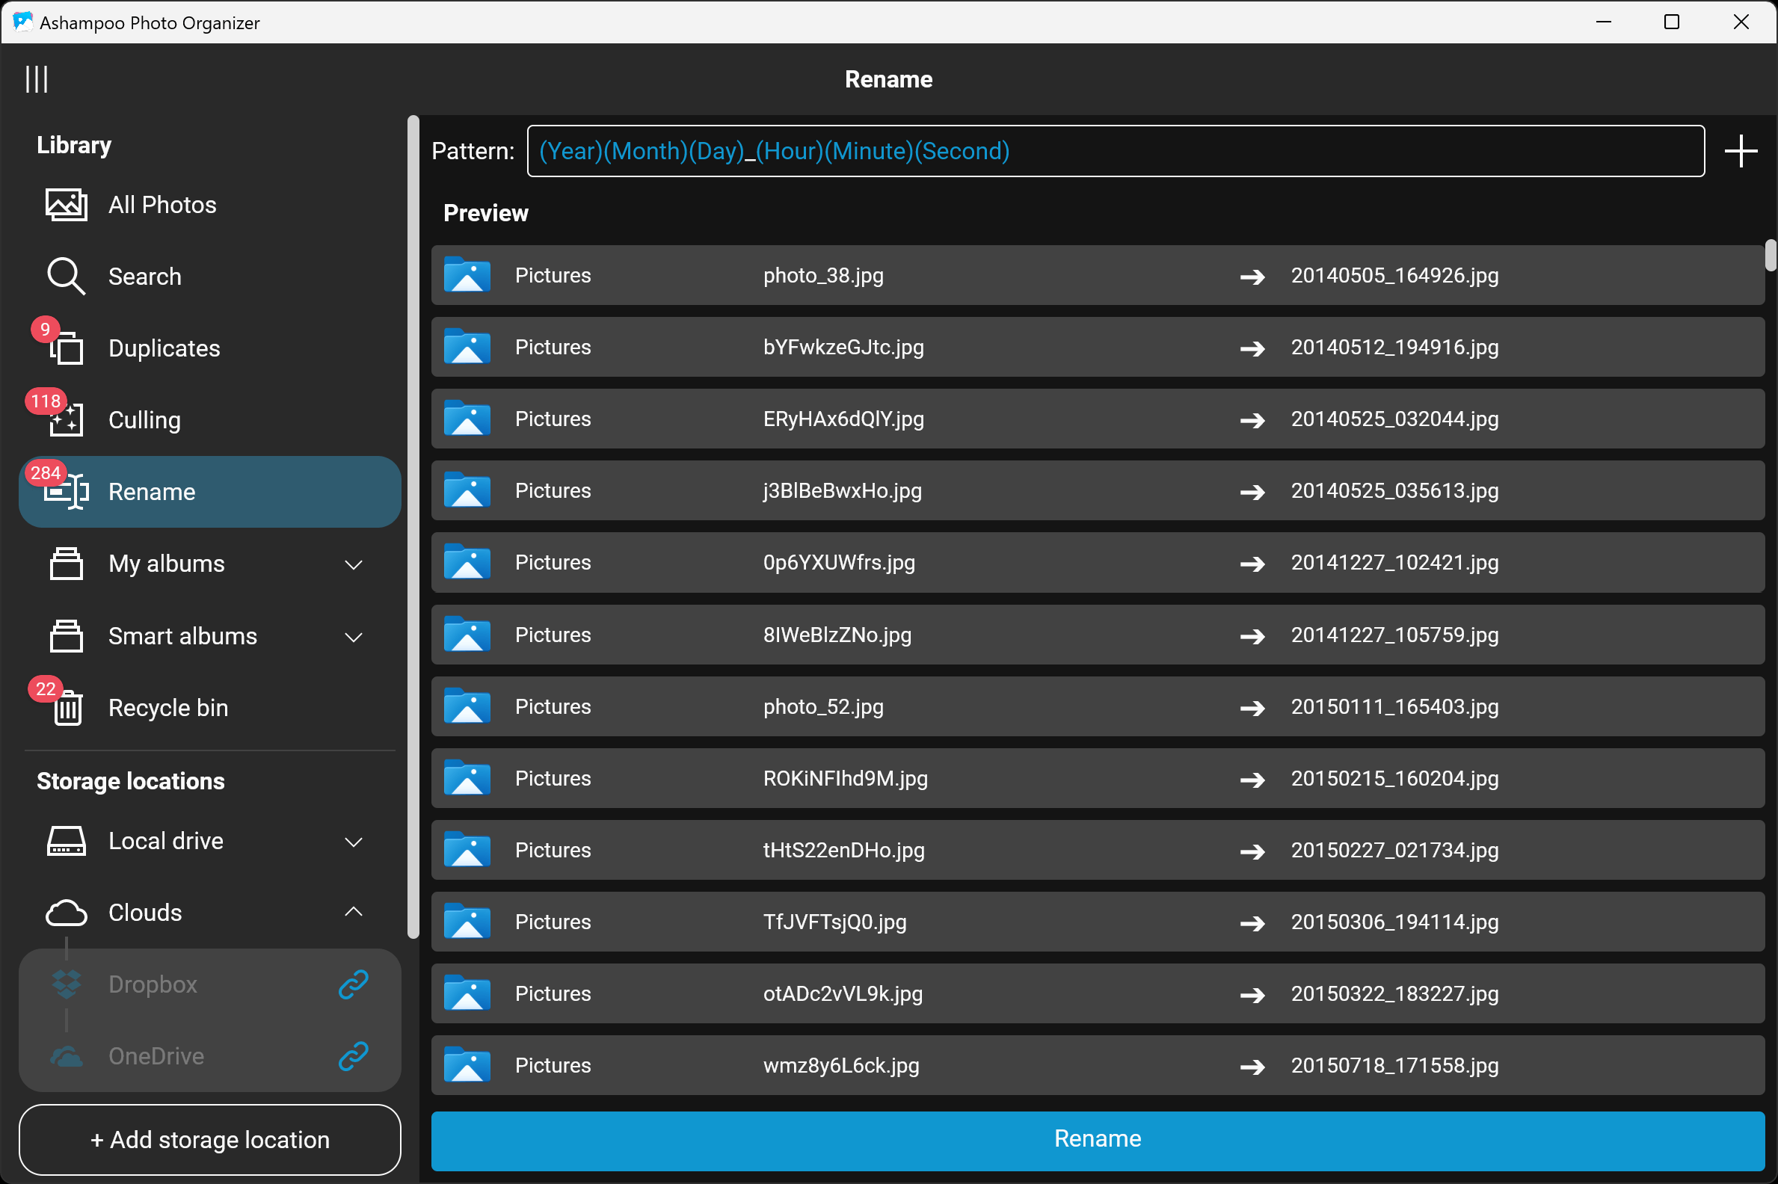Click the Rename button to apply changes
The height and width of the screenshot is (1184, 1778).
1097,1138
